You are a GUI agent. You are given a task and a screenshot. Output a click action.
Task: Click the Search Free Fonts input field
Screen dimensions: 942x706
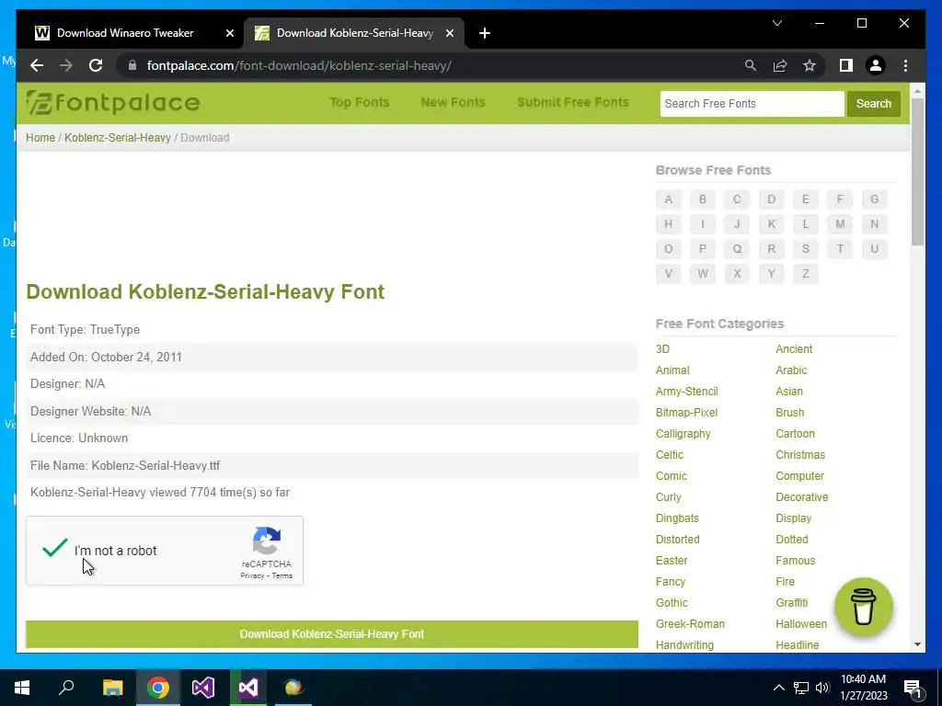tap(752, 104)
